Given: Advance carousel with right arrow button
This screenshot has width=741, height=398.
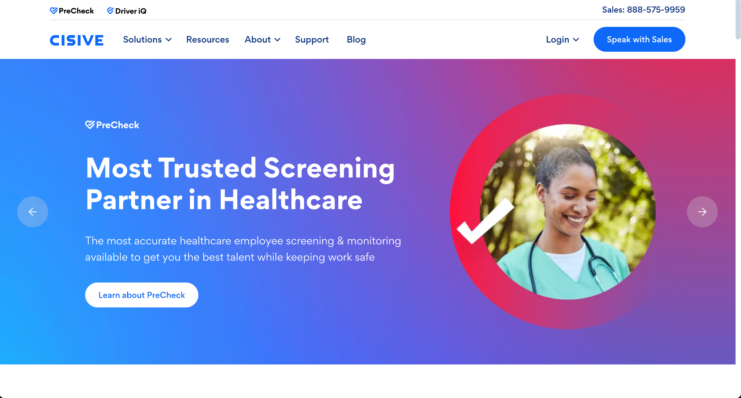Looking at the screenshot, I should point(702,212).
